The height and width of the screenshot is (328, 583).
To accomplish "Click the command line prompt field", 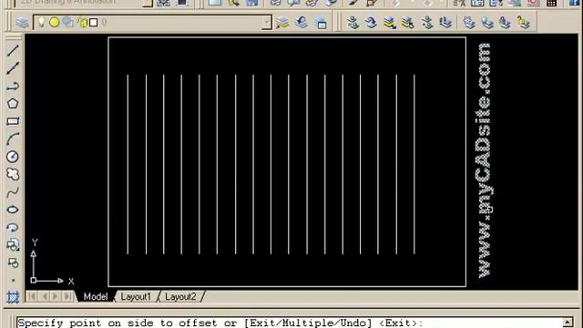I will tap(289, 323).
